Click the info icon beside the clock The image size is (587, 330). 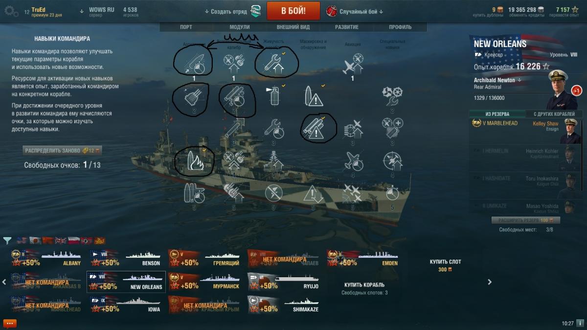pyautogui.click(x=580, y=323)
